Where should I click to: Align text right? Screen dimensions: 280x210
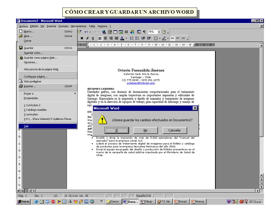[111, 38]
